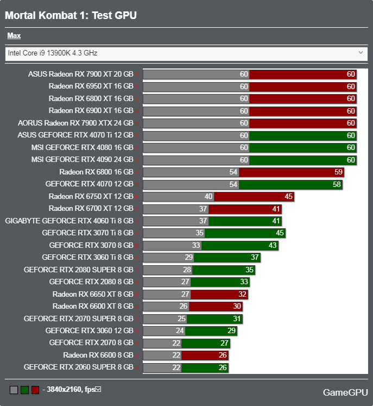373x406 pixels.
Task: Click the AORUS Radeon RX 7900 XTX 24 GB label
Action: (x=75, y=123)
